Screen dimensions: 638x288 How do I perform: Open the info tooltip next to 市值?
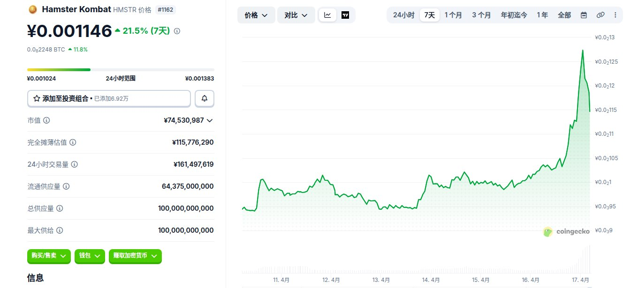[46, 120]
